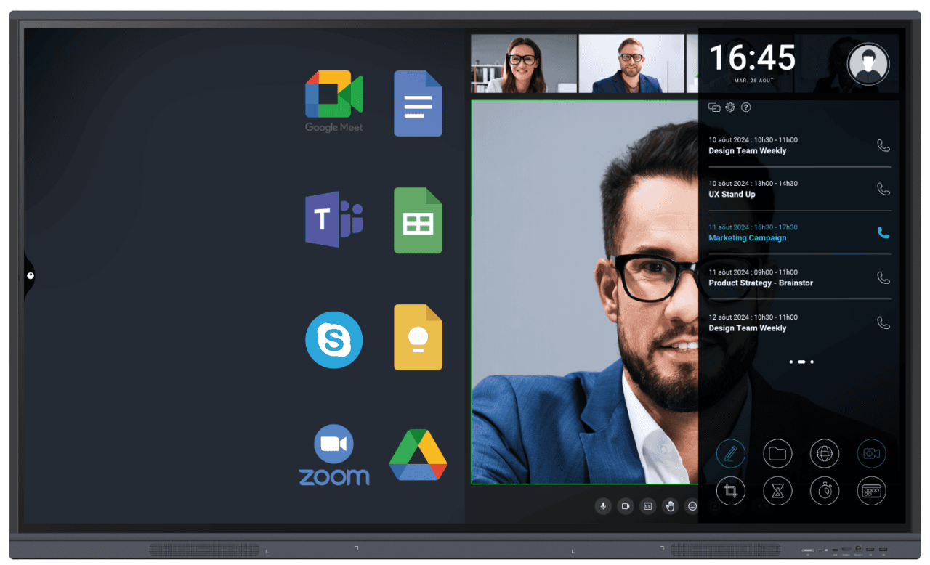Open Microsoft Teams
This screenshot has height=565, width=930.
pos(333,219)
